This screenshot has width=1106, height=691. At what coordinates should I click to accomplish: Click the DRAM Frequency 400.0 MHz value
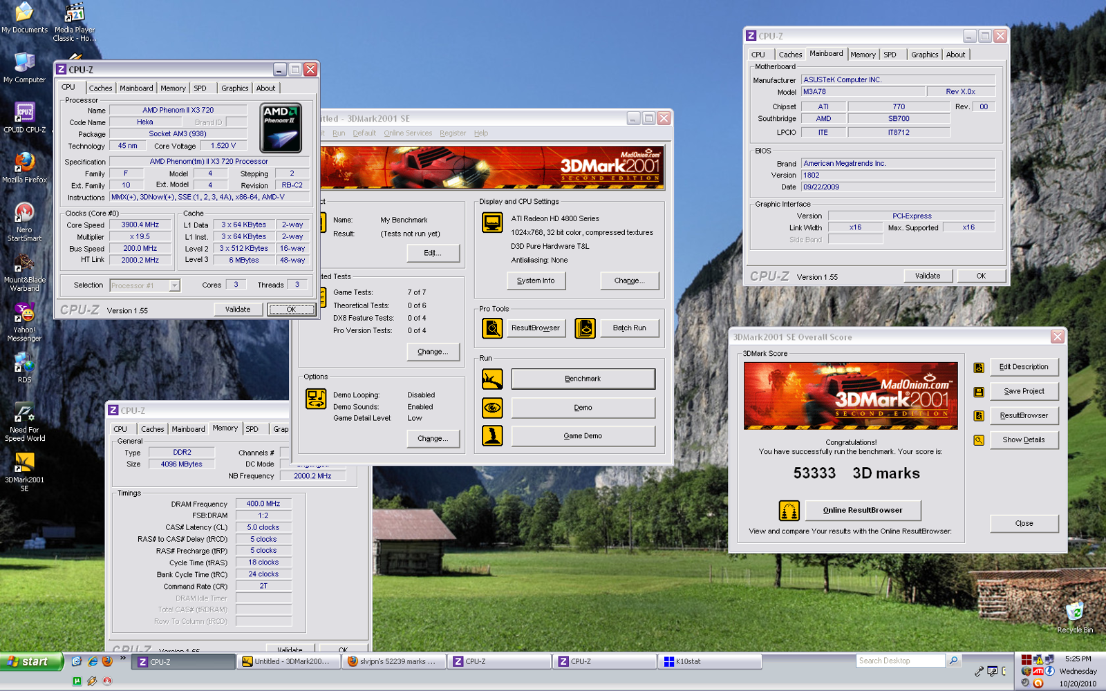click(x=263, y=504)
